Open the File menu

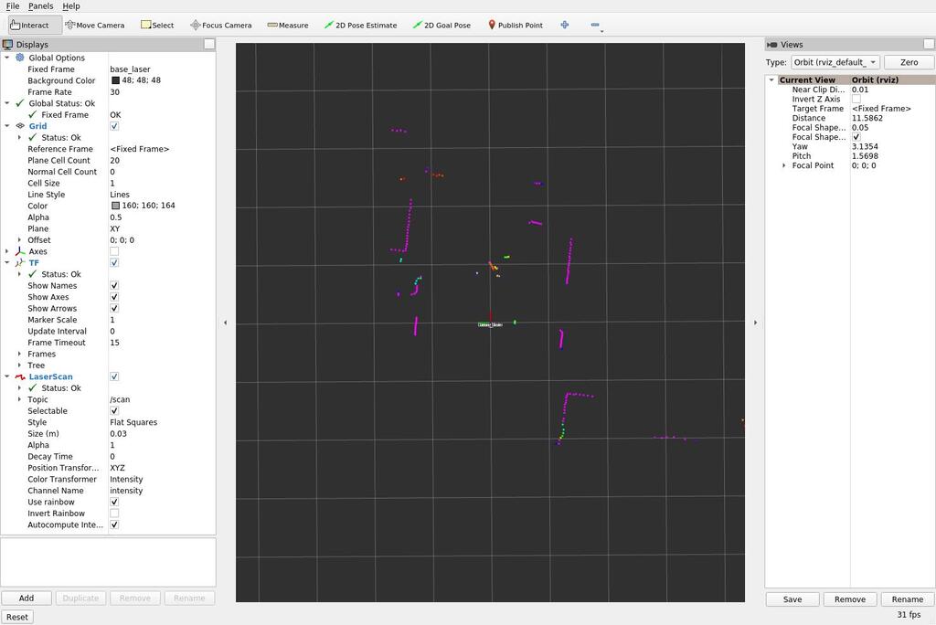tap(13, 6)
